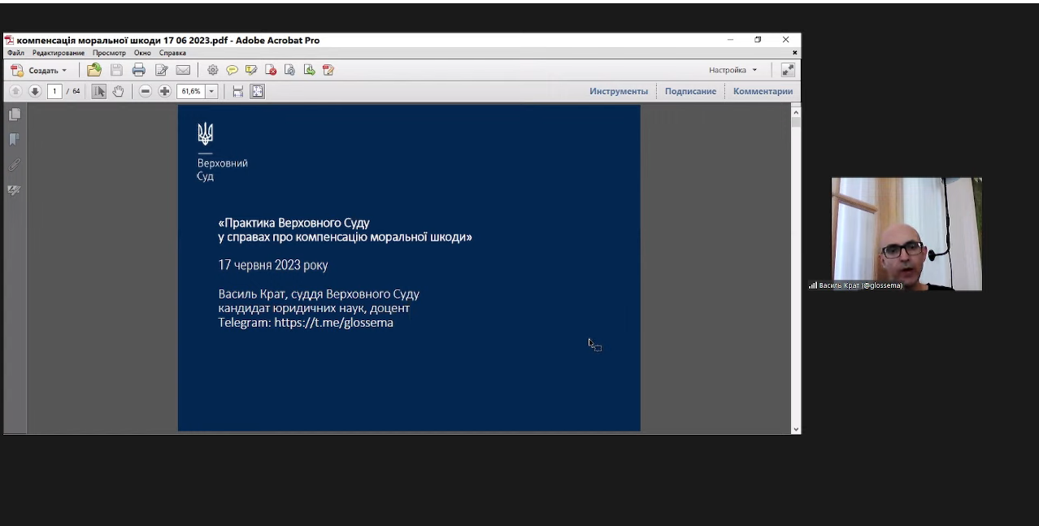
Task: Open the Файл menu
Action: click(15, 53)
